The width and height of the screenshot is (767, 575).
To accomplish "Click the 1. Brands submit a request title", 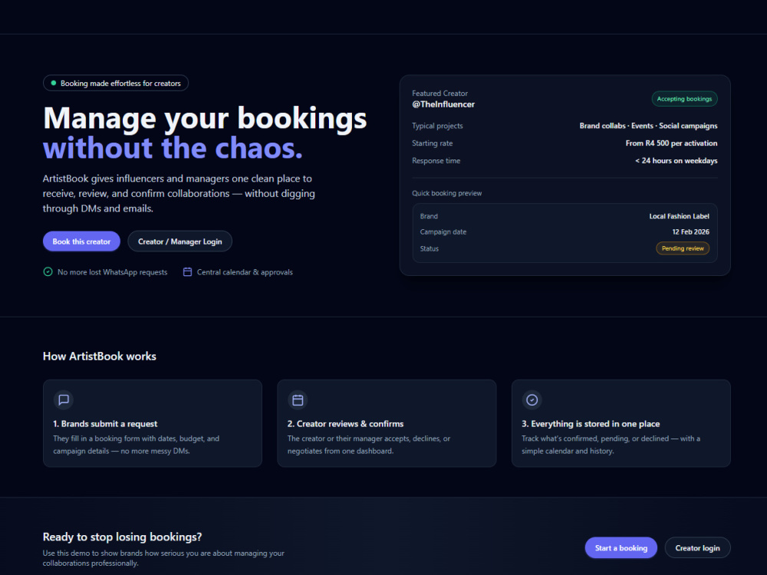I will click(105, 424).
